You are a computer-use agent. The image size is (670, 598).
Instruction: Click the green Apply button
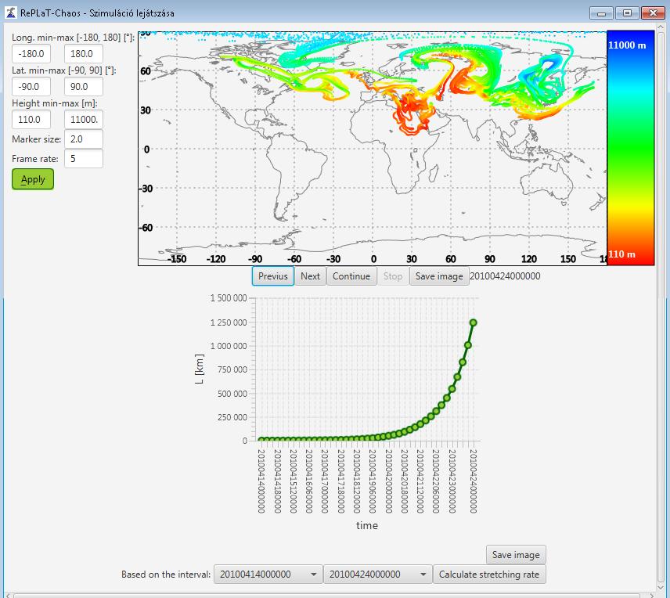[x=33, y=179]
